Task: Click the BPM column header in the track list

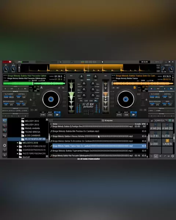Action: 144,124
